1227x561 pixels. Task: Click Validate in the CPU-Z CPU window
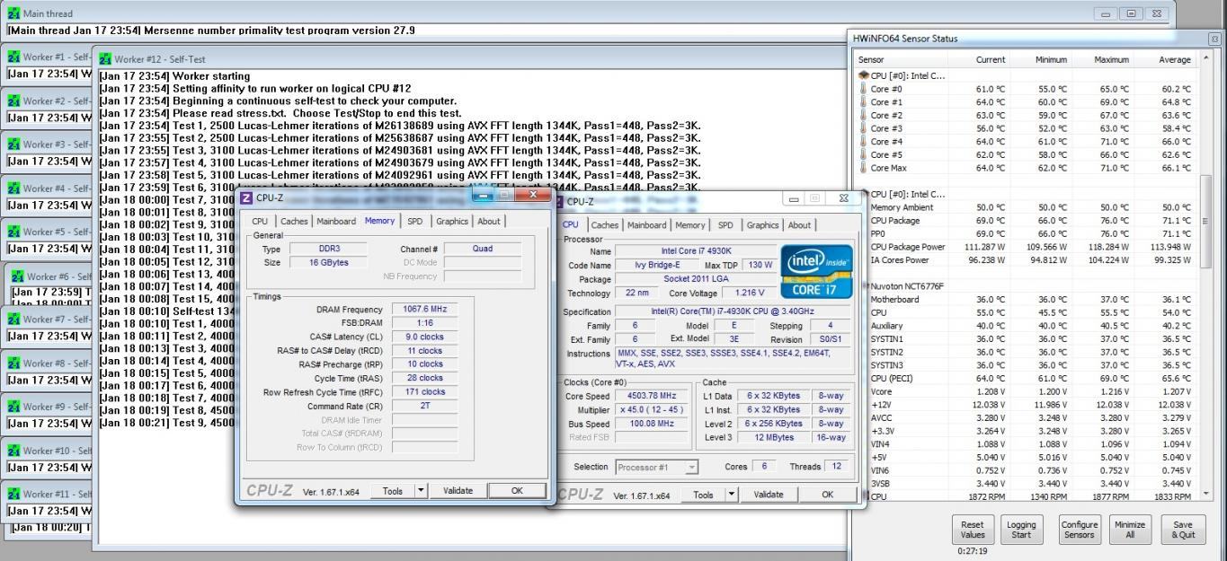pyautogui.click(x=769, y=495)
